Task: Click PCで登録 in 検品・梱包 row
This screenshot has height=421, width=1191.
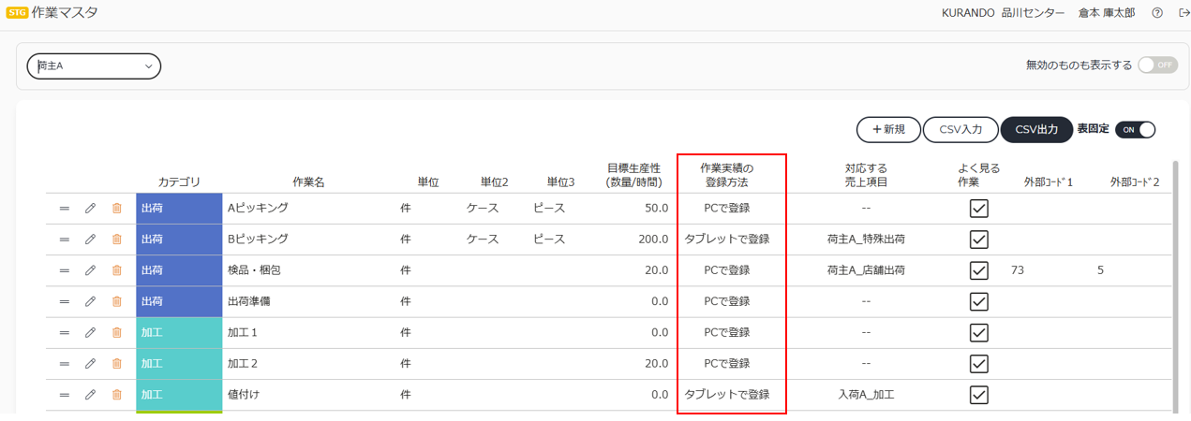Action: (x=727, y=270)
